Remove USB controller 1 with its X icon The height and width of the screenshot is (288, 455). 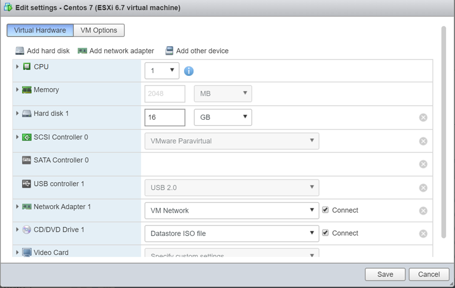423,188
